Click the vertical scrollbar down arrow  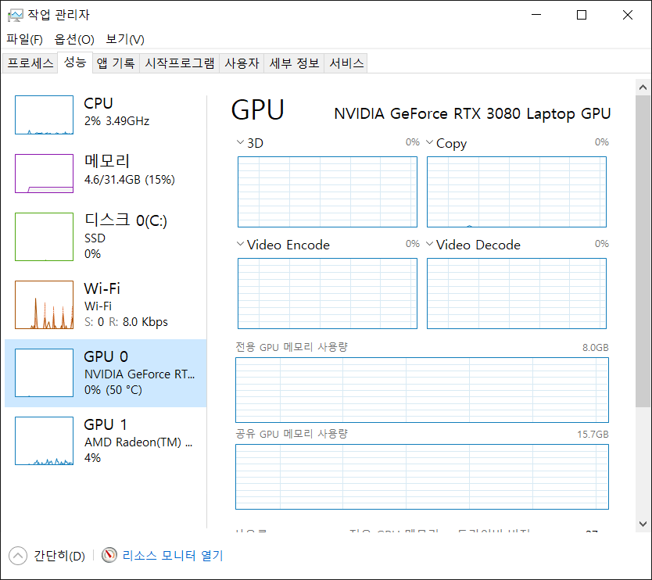pos(643,524)
